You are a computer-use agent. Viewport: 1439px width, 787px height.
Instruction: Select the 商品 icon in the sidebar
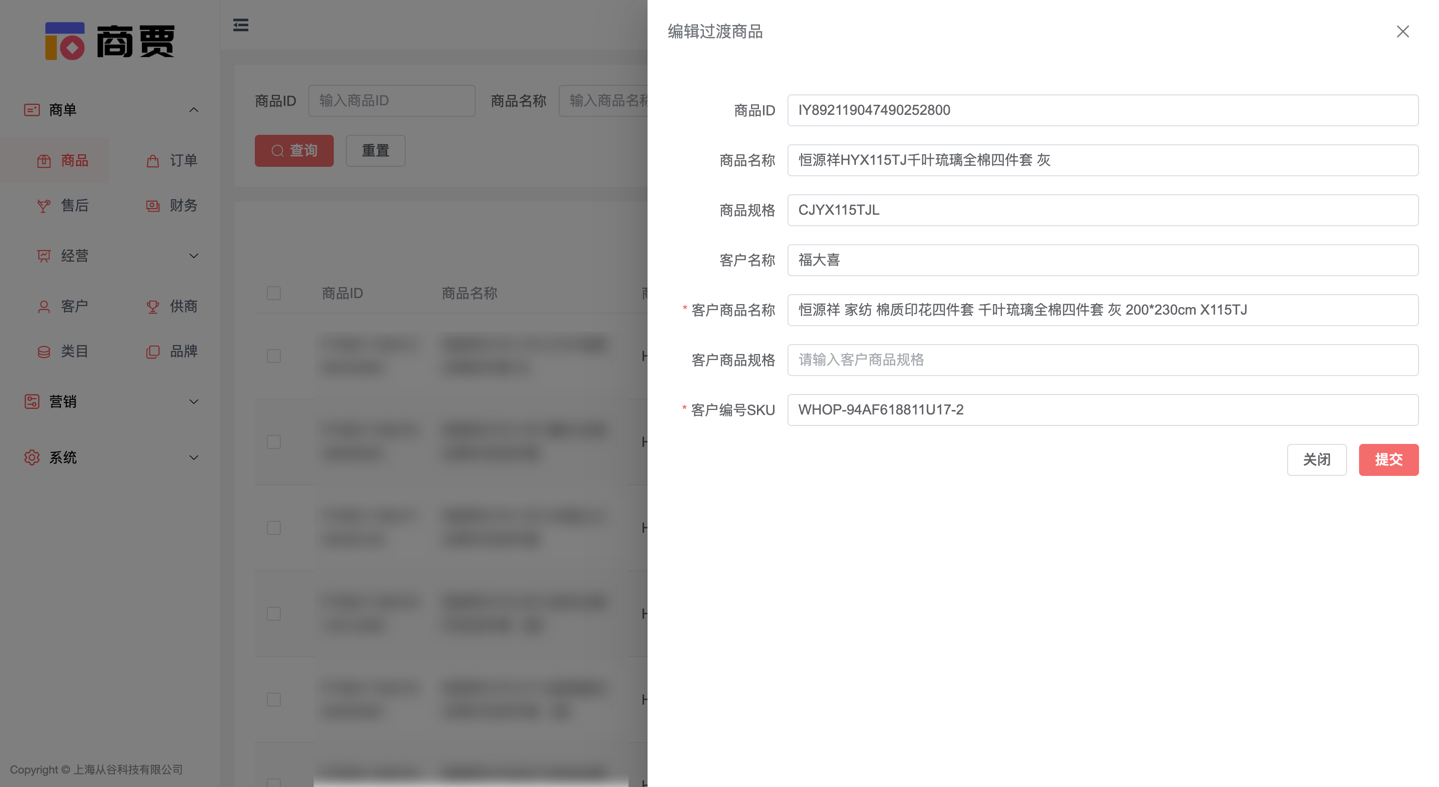tap(44, 160)
